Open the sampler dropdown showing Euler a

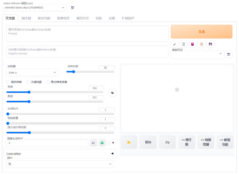click(32, 72)
